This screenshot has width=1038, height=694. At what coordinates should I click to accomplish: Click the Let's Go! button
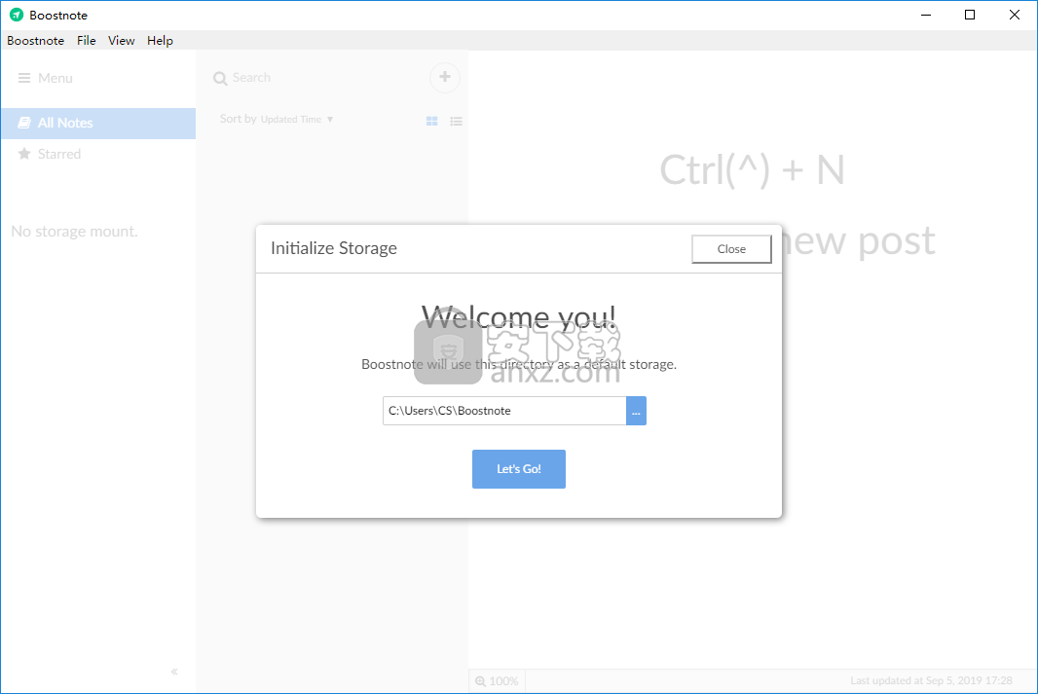(x=519, y=469)
